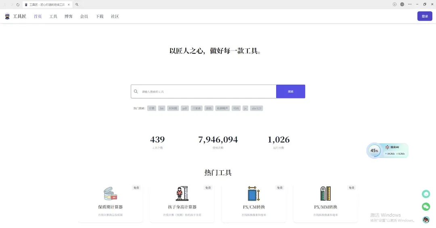Click the browser download icon

(x=394, y=4)
